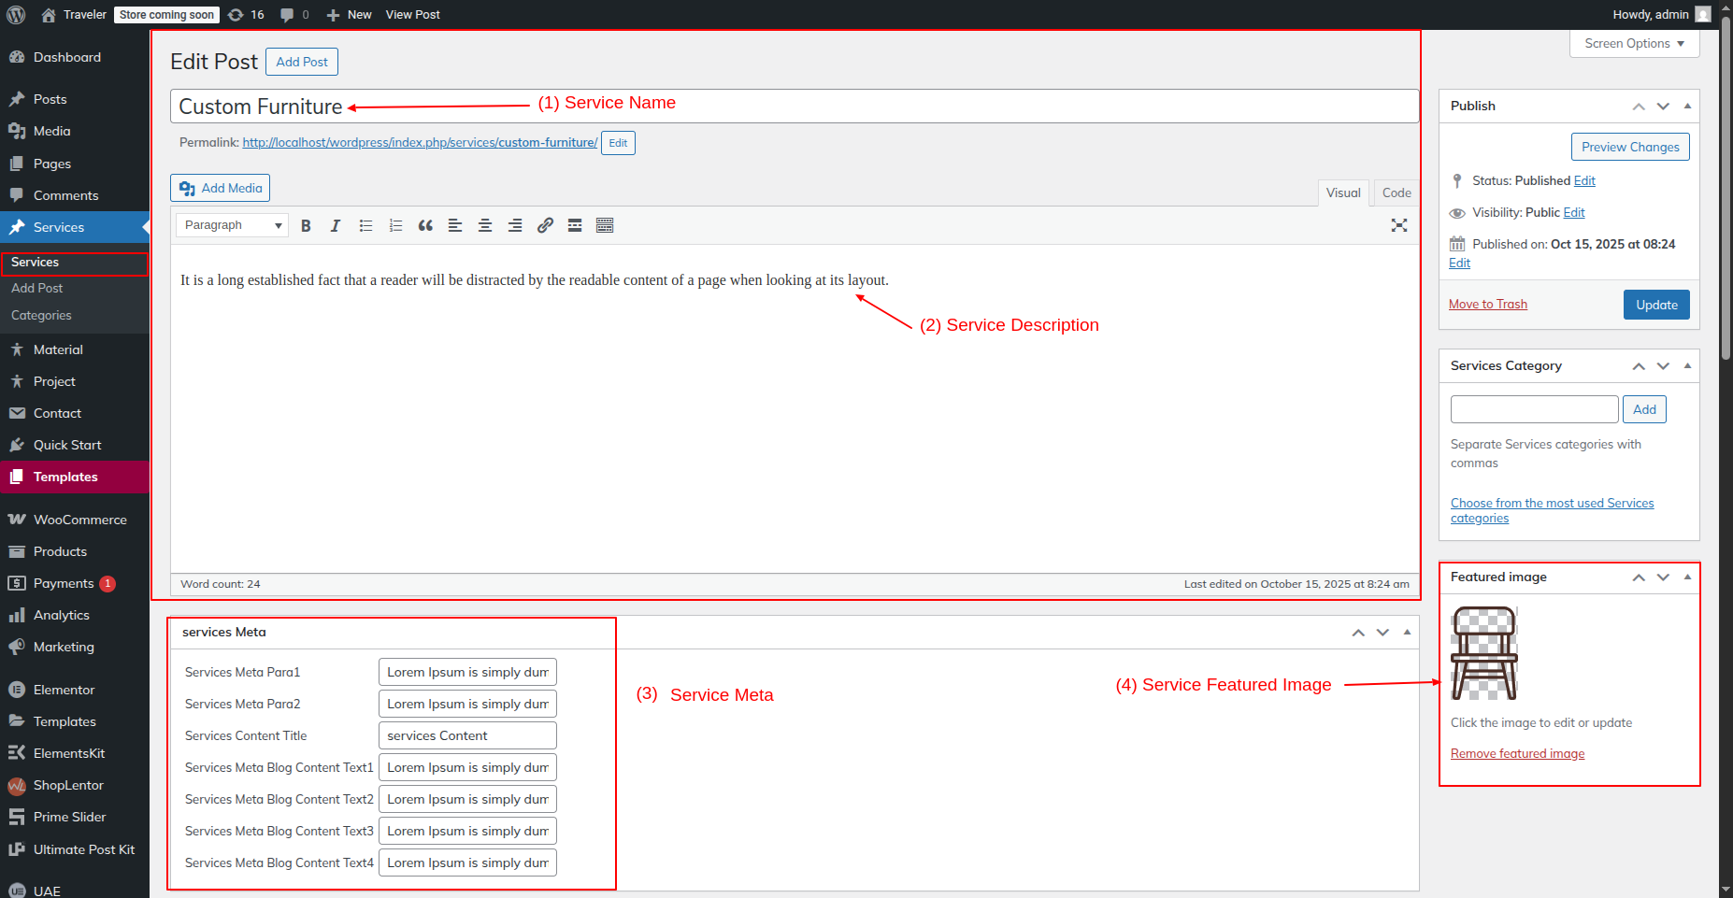Image resolution: width=1733 pixels, height=898 pixels.
Task: Insert Read More tag
Action: [575, 225]
